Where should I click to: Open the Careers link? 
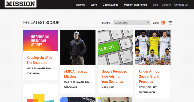[166, 5]
